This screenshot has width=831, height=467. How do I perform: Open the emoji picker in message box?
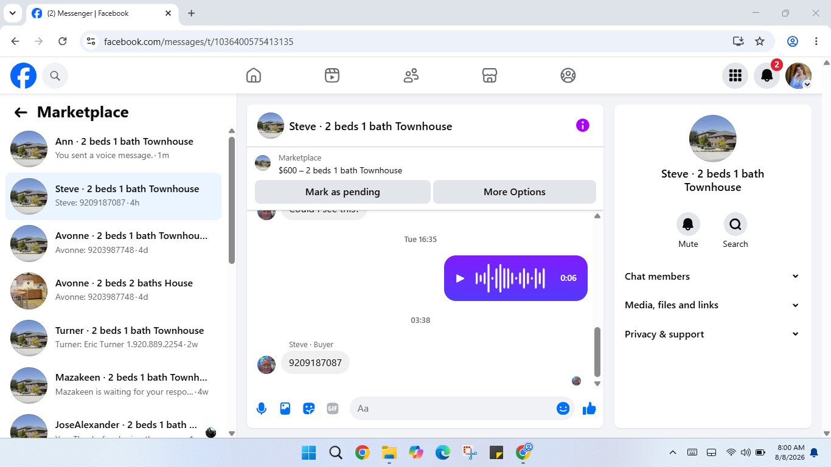[563, 409]
